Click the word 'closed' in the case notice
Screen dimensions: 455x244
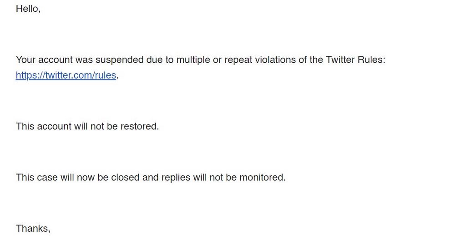[x=125, y=177]
